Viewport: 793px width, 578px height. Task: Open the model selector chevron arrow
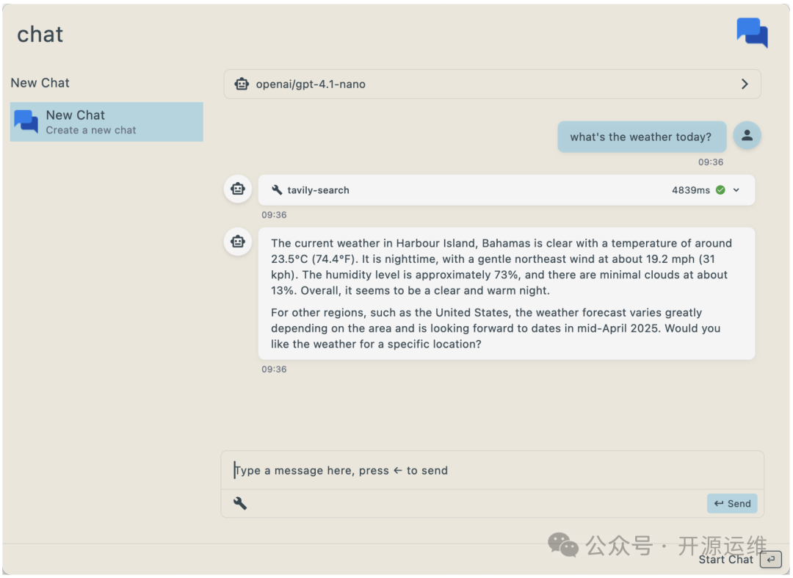[745, 84]
